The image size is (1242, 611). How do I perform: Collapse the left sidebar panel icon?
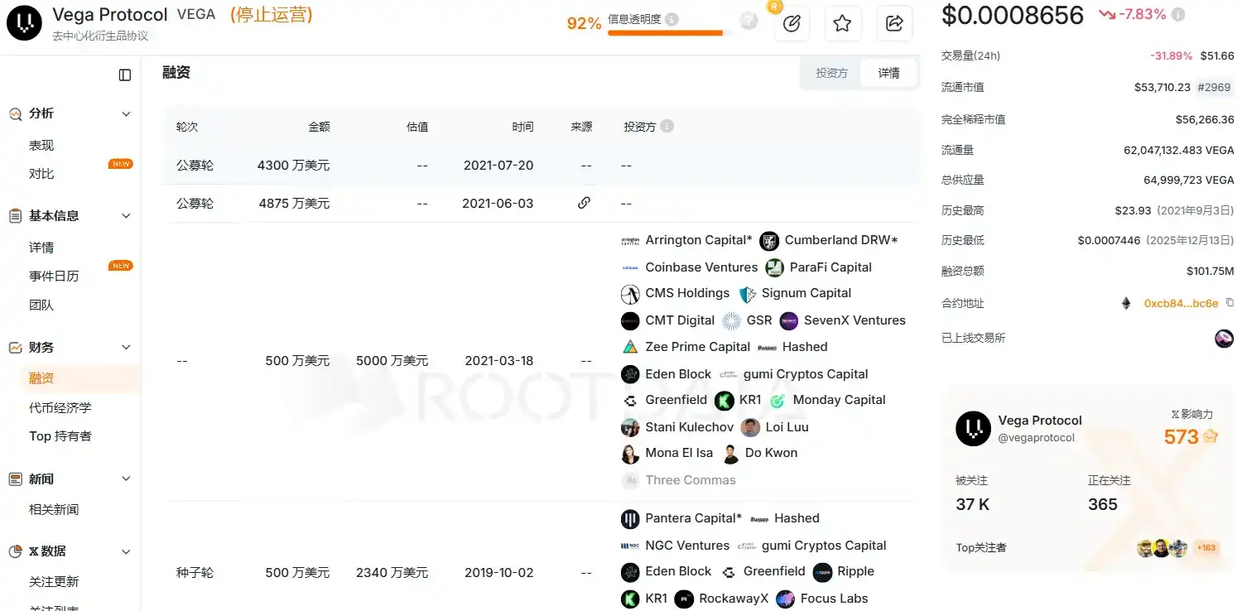click(x=125, y=75)
